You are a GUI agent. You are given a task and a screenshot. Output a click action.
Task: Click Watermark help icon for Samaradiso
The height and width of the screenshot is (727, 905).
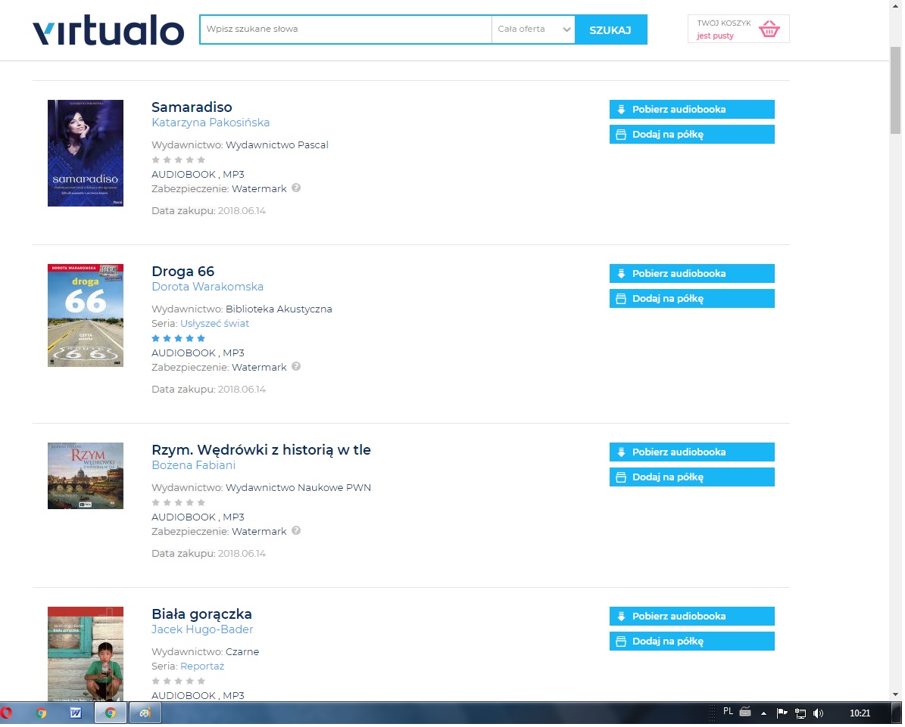pos(297,188)
